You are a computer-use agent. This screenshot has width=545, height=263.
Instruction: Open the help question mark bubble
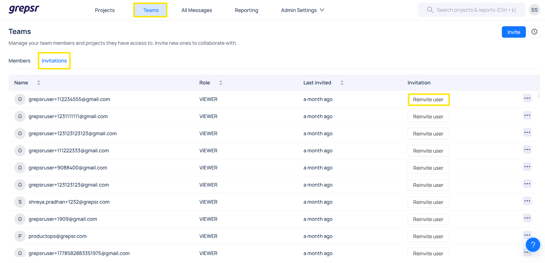pyautogui.click(x=533, y=244)
